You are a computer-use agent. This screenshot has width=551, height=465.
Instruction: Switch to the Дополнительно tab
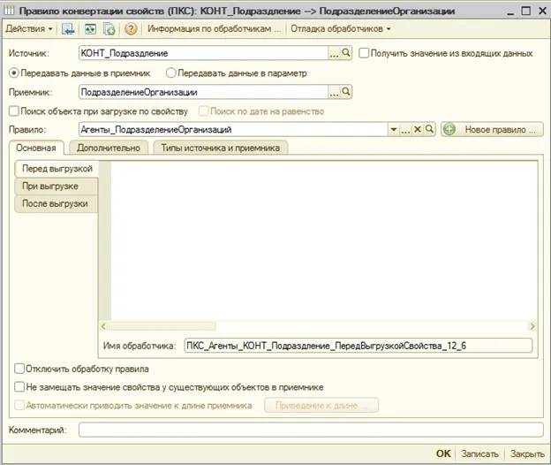109,148
